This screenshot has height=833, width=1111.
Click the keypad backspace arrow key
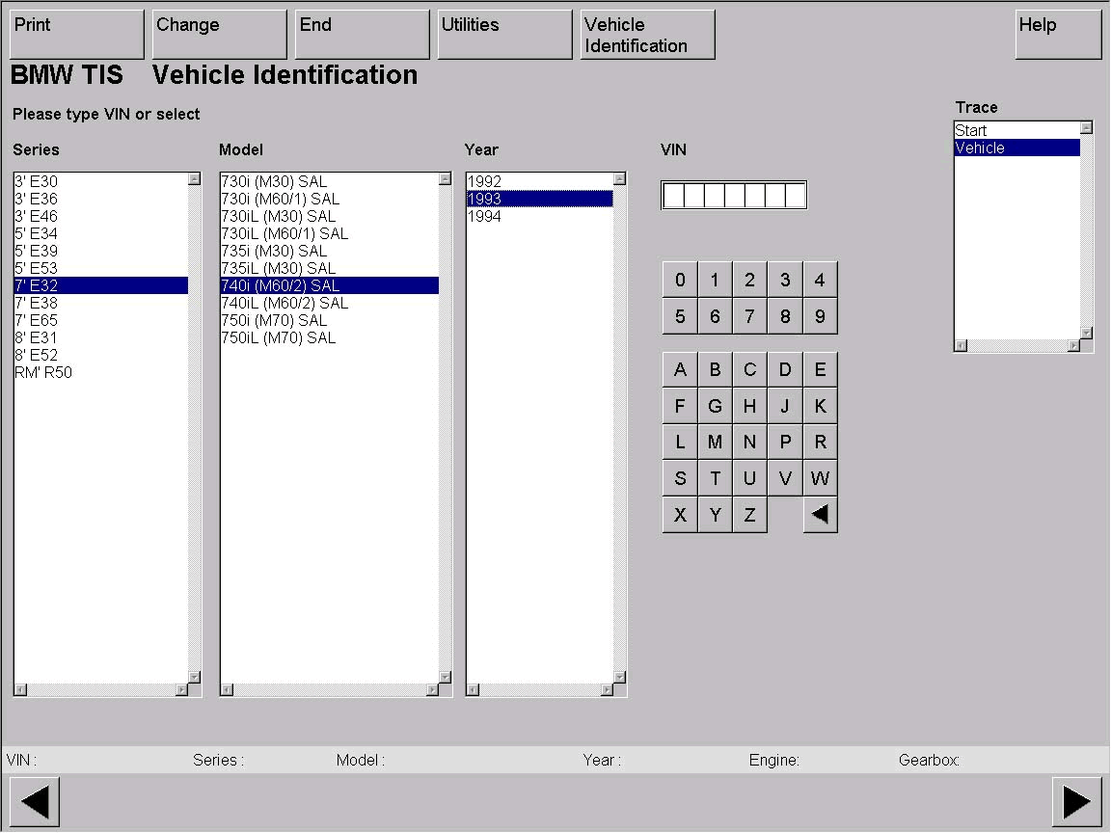click(x=821, y=514)
